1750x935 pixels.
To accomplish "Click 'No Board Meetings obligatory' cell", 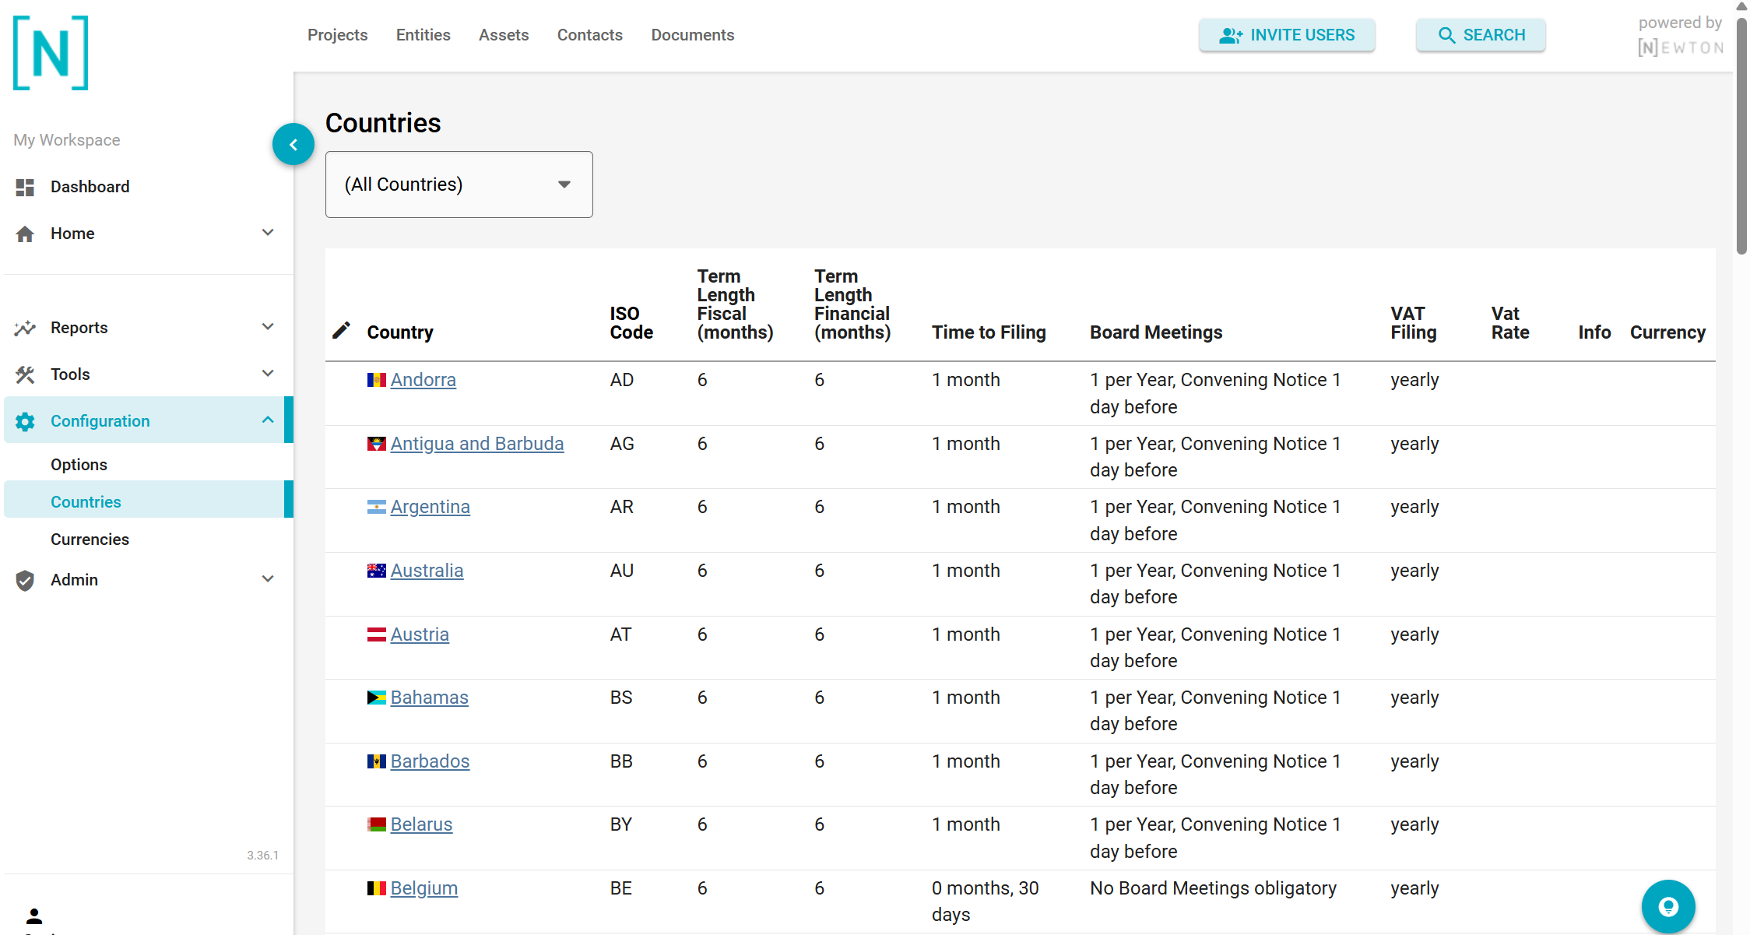I will click(x=1213, y=888).
